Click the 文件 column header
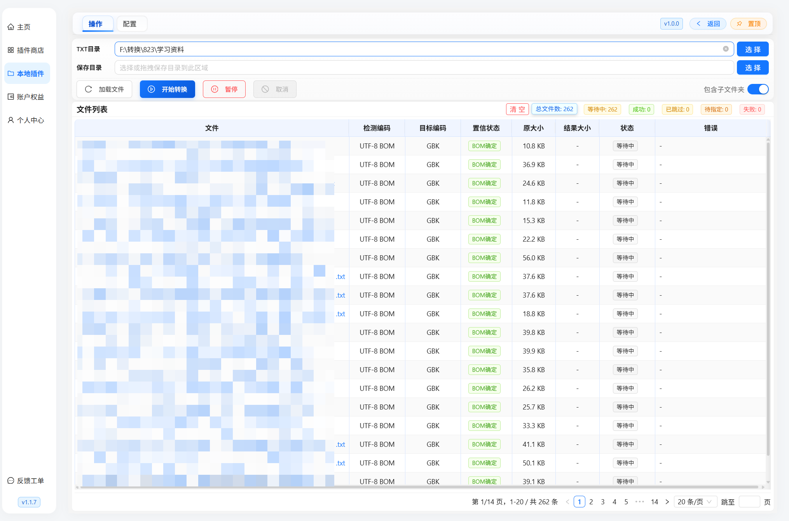The image size is (789, 521). point(212,128)
